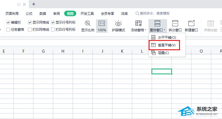Expand the 冻结窗格 dropdown arrow

(145, 30)
